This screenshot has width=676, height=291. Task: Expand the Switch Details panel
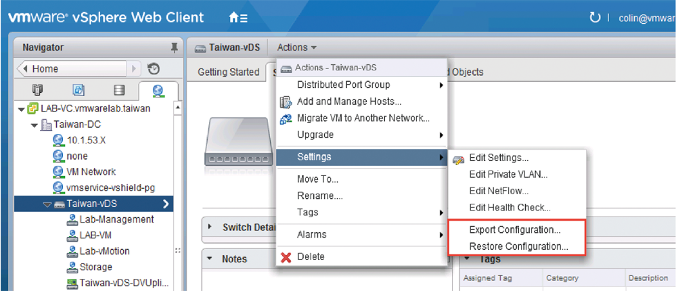[x=210, y=226]
